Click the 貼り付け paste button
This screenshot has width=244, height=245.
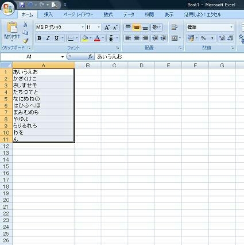point(12,32)
